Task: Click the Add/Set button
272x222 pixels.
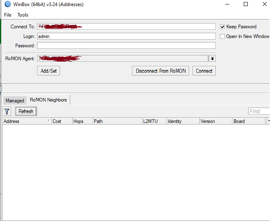Action: coord(48,71)
